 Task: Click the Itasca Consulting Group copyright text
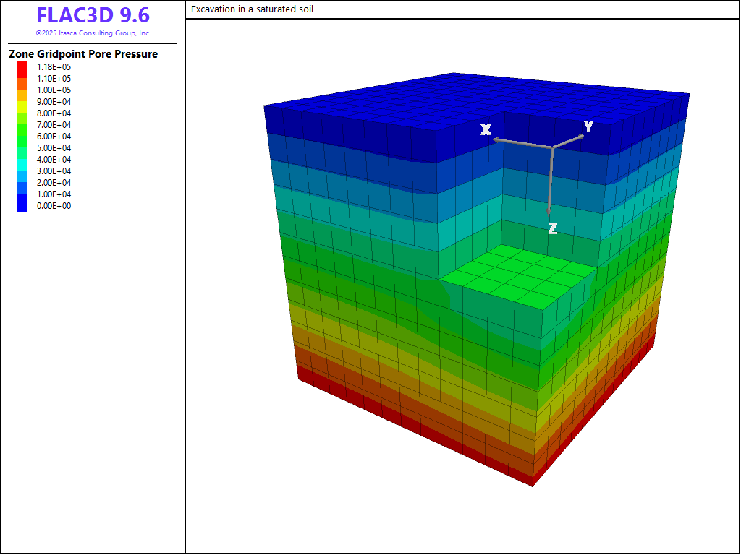click(93, 33)
